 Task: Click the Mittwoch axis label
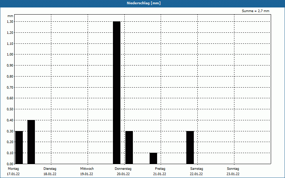tap(87, 169)
